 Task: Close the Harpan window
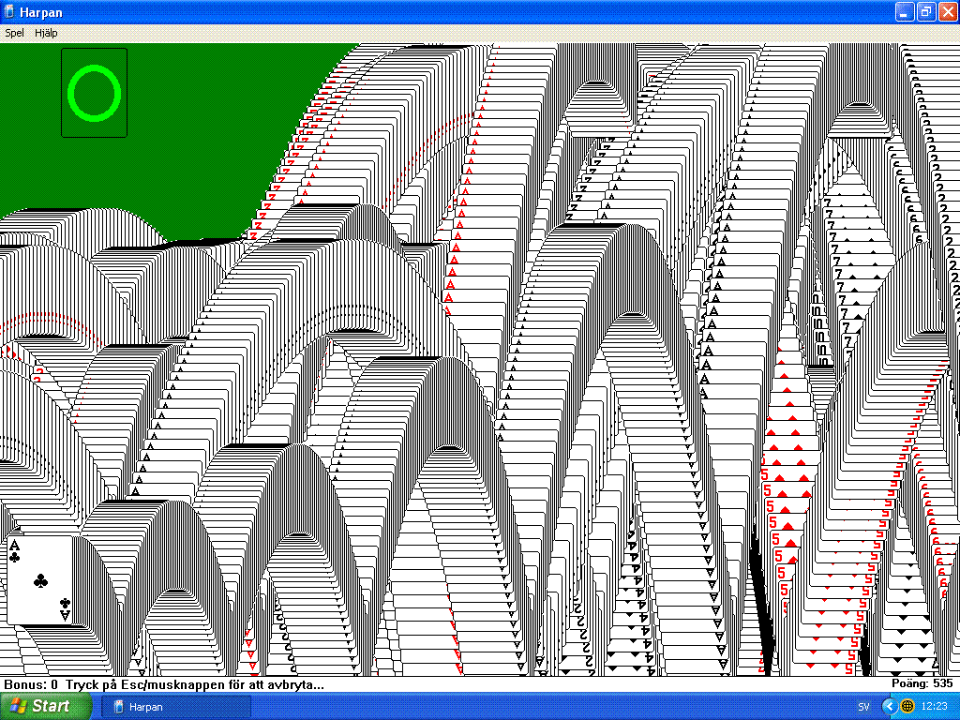pos(947,12)
